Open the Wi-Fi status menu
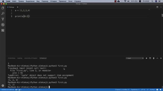Screen dimensions: 163x91 click(125, 1)
